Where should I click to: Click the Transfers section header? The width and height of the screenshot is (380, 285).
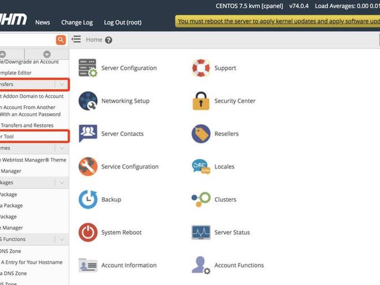34,85
